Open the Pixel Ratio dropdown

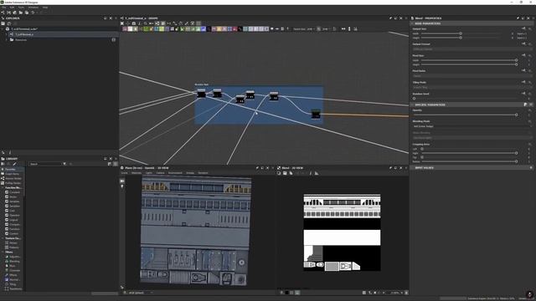coord(472,76)
